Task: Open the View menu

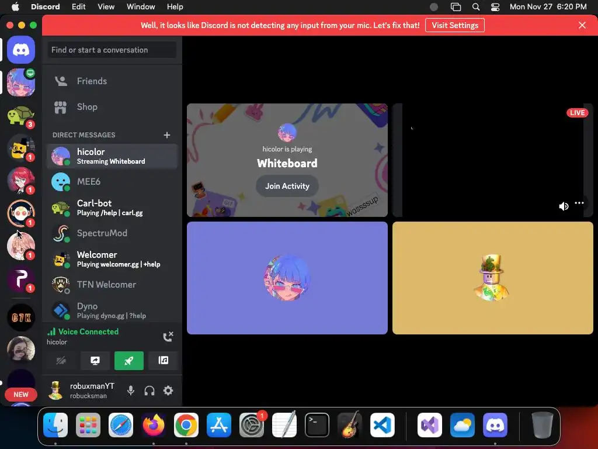Action: coord(106,6)
